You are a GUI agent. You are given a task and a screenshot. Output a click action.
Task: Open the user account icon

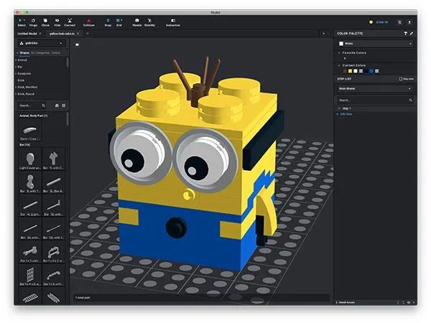click(409, 22)
